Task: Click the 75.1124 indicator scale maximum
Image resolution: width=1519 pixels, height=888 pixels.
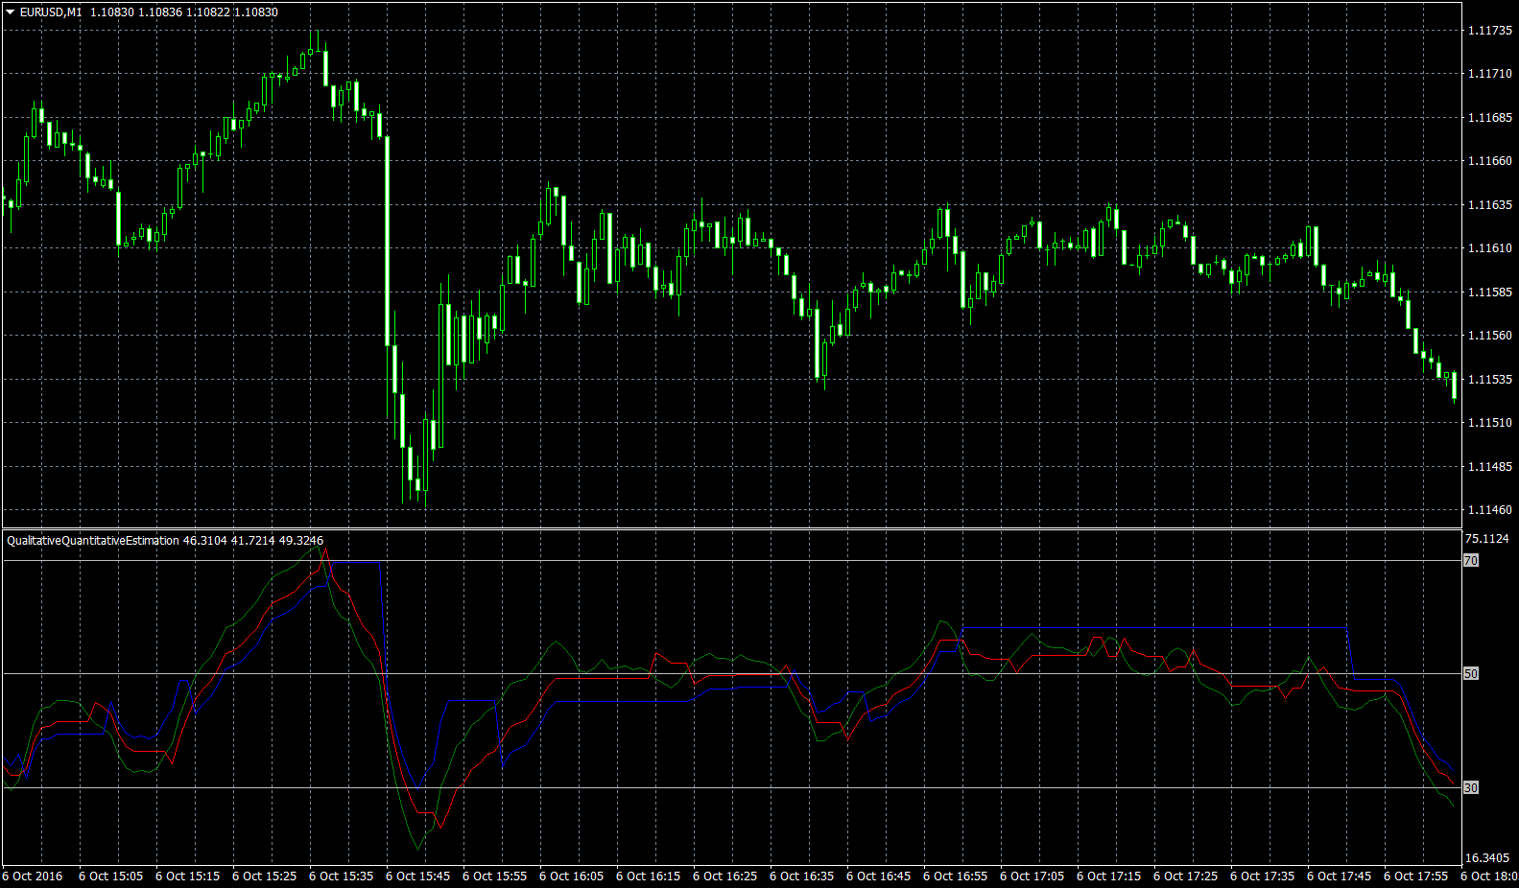Action: point(1487,539)
